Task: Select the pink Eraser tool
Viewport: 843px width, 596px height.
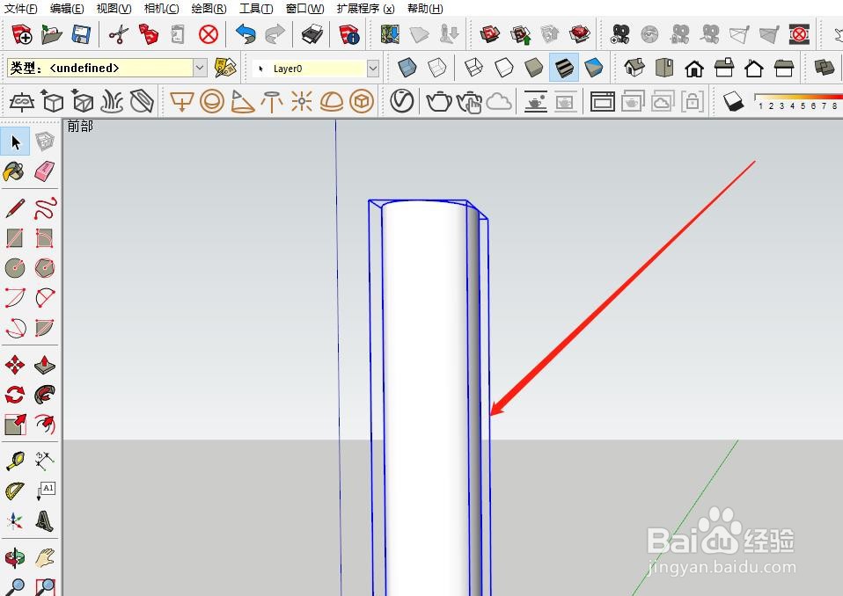Action: click(45, 171)
